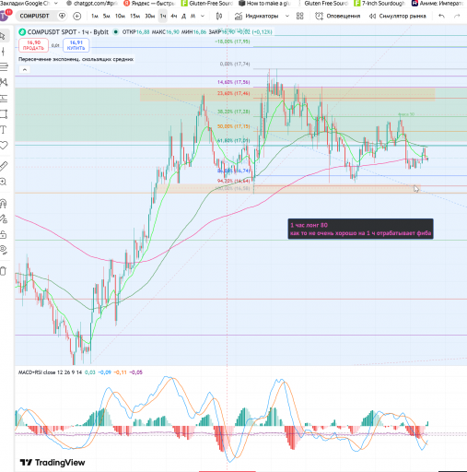The width and height of the screenshot is (467, 472).
Task: Click the MACD+RSI indicator legend
Action: pyautogui.click(x=50, y=372)
